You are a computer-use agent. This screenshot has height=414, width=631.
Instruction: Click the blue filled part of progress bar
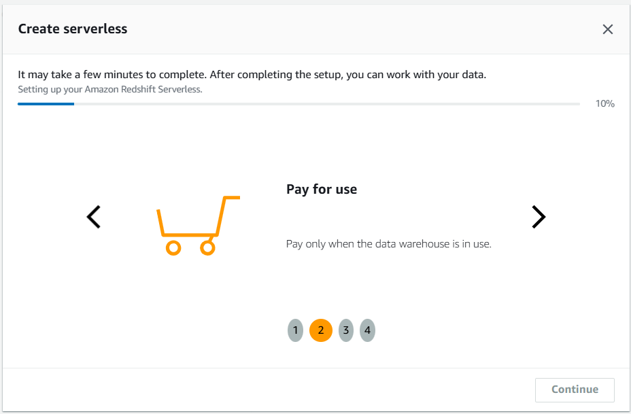pyautogui.click(x=46, y=104)
